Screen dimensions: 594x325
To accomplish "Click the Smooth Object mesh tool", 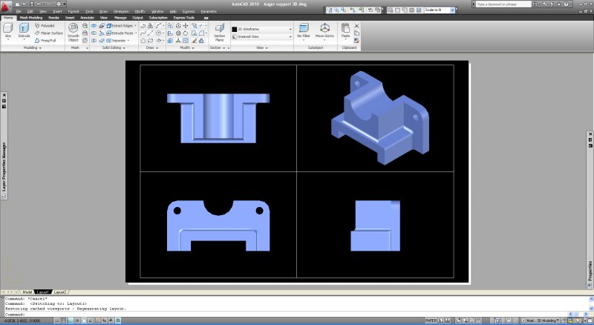I will point(73,32).
